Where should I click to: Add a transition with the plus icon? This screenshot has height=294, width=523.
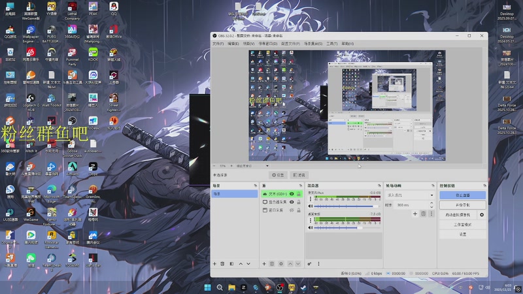coord(415,214)
